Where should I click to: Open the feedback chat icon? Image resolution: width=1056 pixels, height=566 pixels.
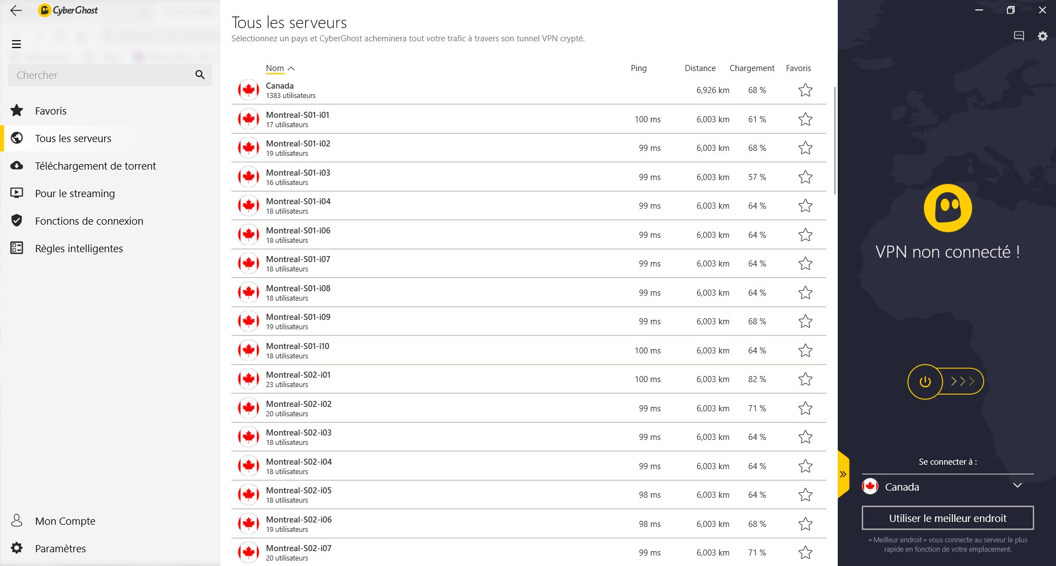pyautogui.click(x=1019, y=36)
